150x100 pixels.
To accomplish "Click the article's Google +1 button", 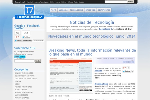I will 124,68.
